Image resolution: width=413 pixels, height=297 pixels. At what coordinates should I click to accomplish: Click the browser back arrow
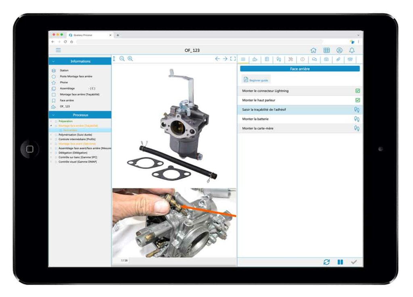[x=53, y=42]
